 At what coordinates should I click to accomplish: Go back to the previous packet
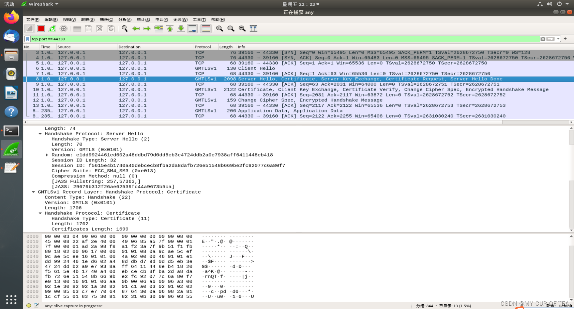pos(136,29)
